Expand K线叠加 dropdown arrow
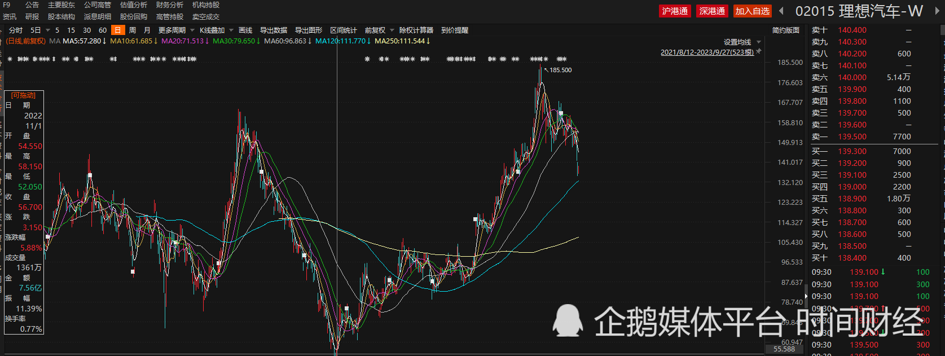This screenshot has height=356, width=945. point(231,30)
